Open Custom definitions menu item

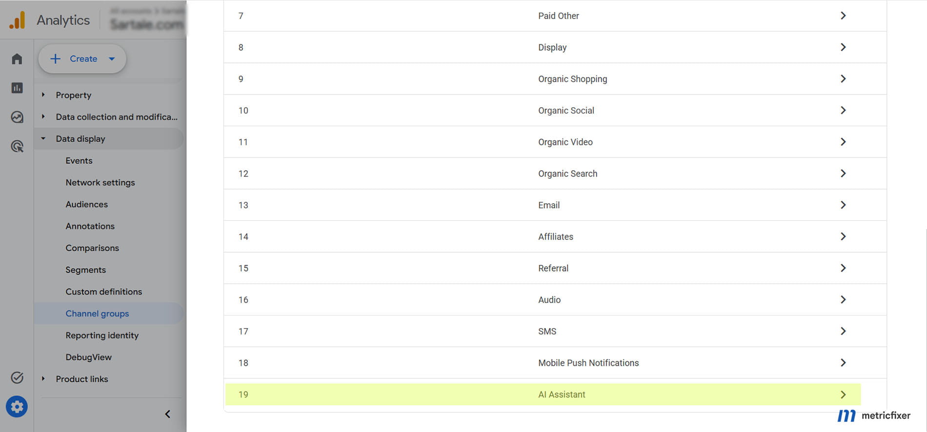pos(104,292)
